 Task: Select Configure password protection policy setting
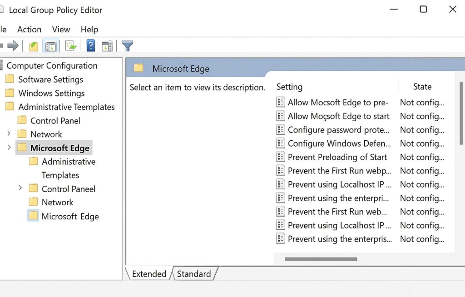click(339, 130)
